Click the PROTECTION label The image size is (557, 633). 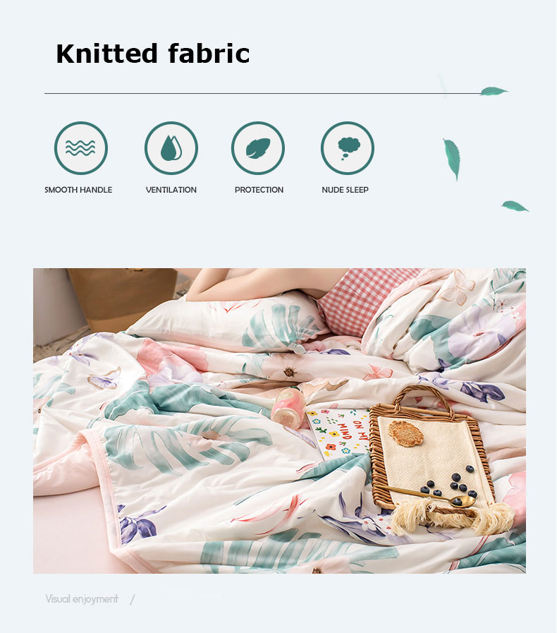click(259, 190)
